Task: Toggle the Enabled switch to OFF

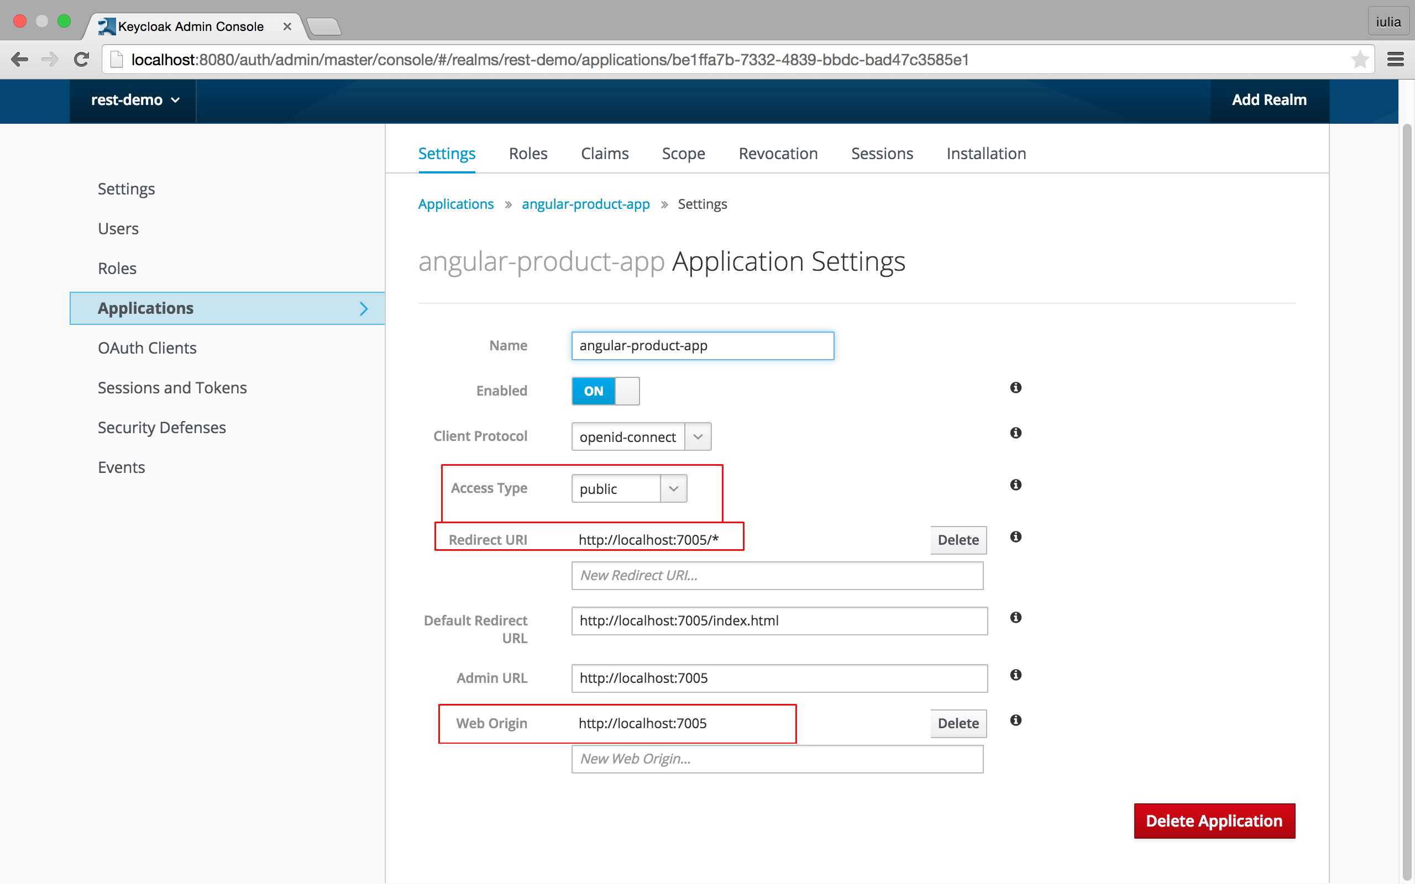Action: [x=605, y=390]
